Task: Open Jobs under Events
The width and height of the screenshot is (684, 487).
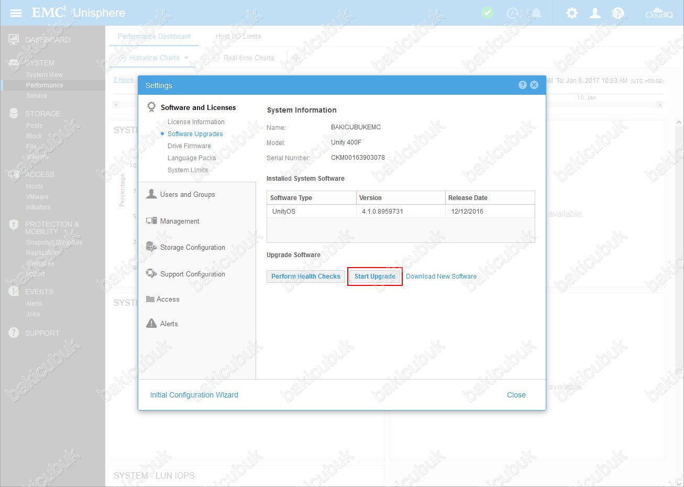Action: point(33,314)
